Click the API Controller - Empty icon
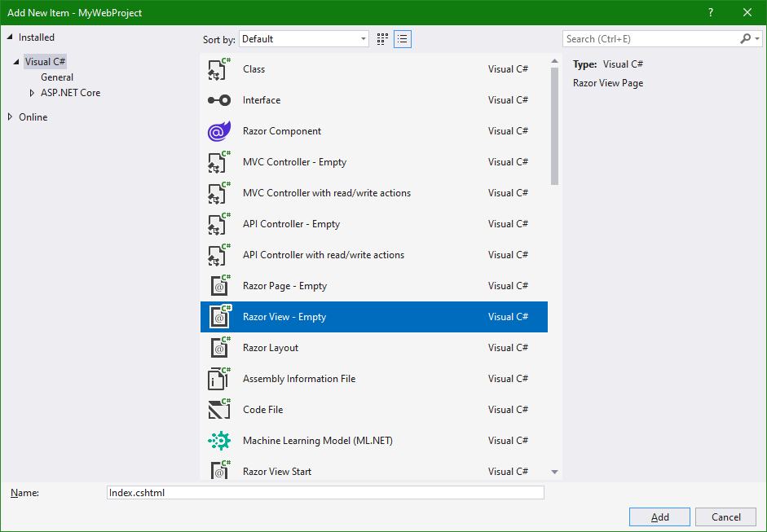This screenshot has height=532, width=767. tap(218, 224)
